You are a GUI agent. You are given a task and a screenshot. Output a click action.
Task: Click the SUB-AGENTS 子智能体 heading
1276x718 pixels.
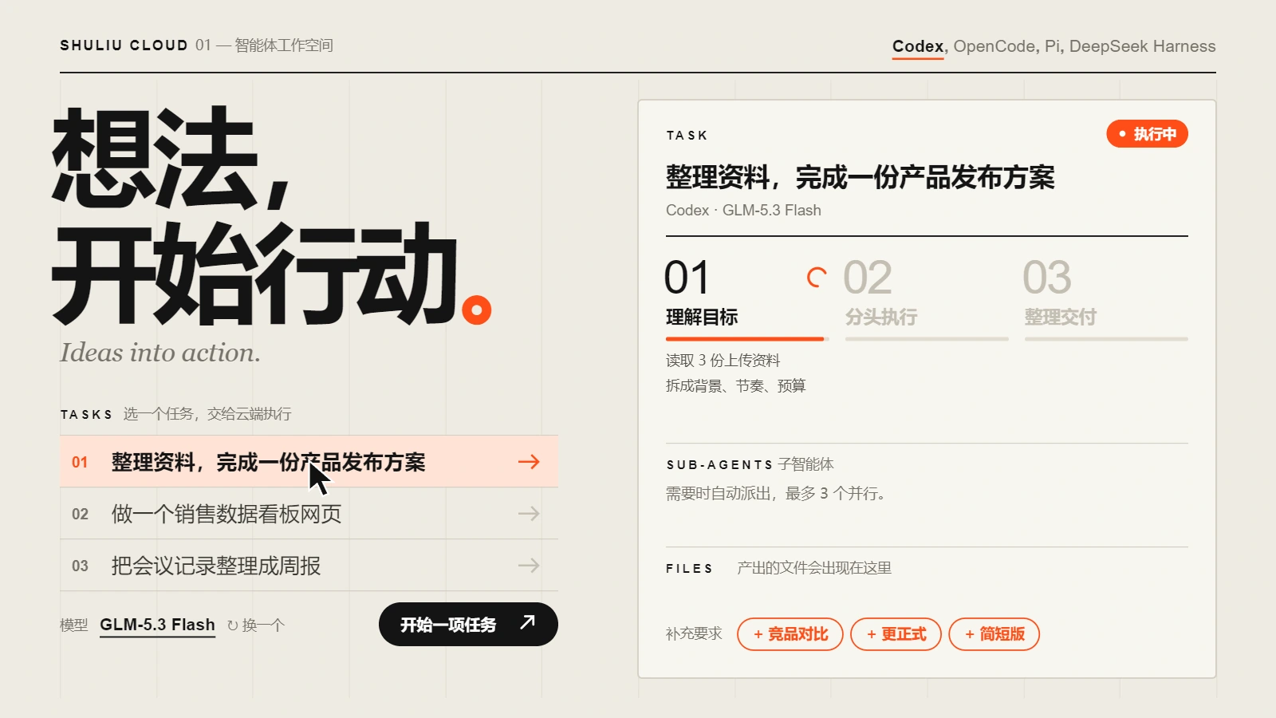pyautogui.click(x=750, y=464)
